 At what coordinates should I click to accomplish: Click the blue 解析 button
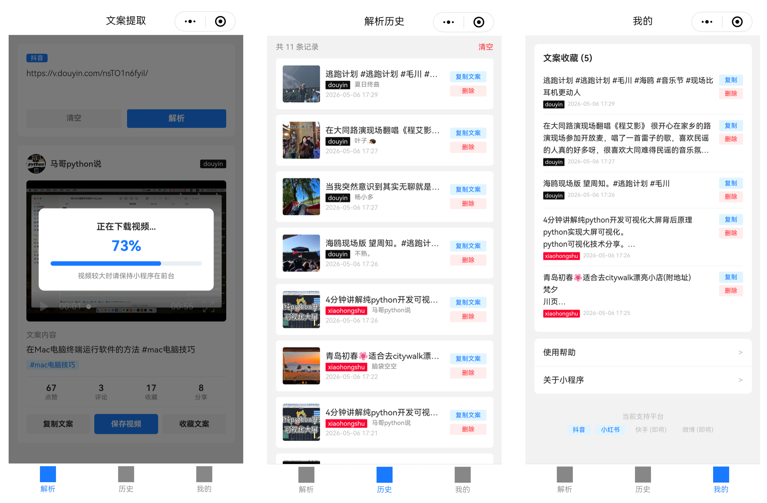(177, 118)
